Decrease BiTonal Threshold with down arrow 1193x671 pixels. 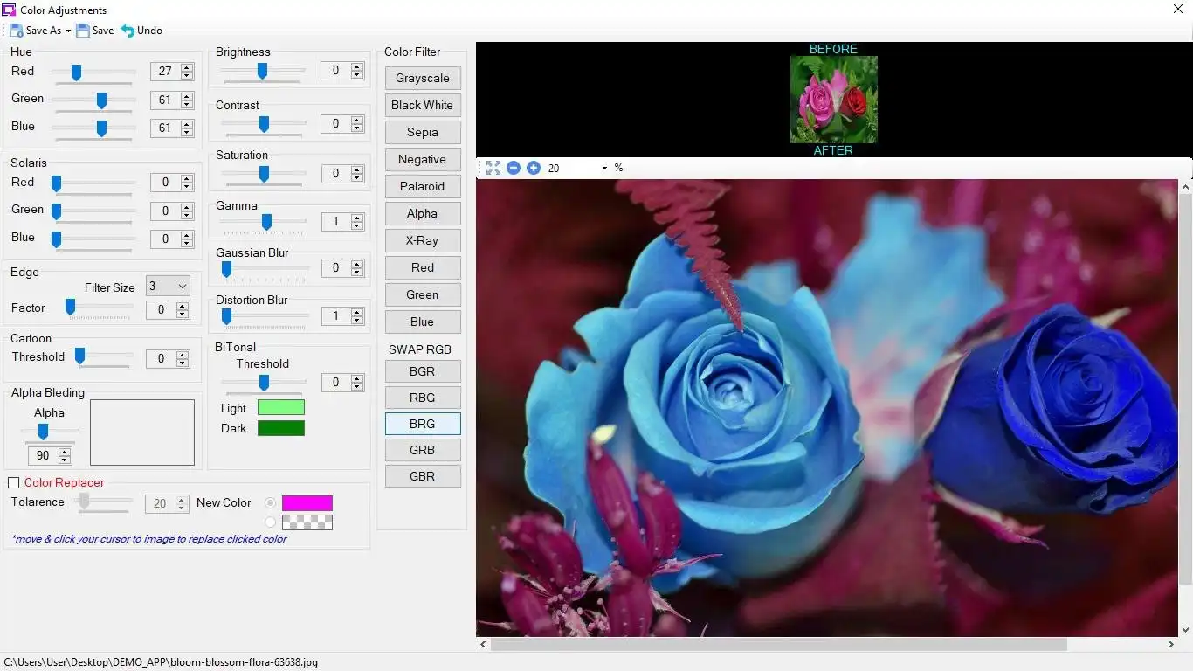click(357, 387)
